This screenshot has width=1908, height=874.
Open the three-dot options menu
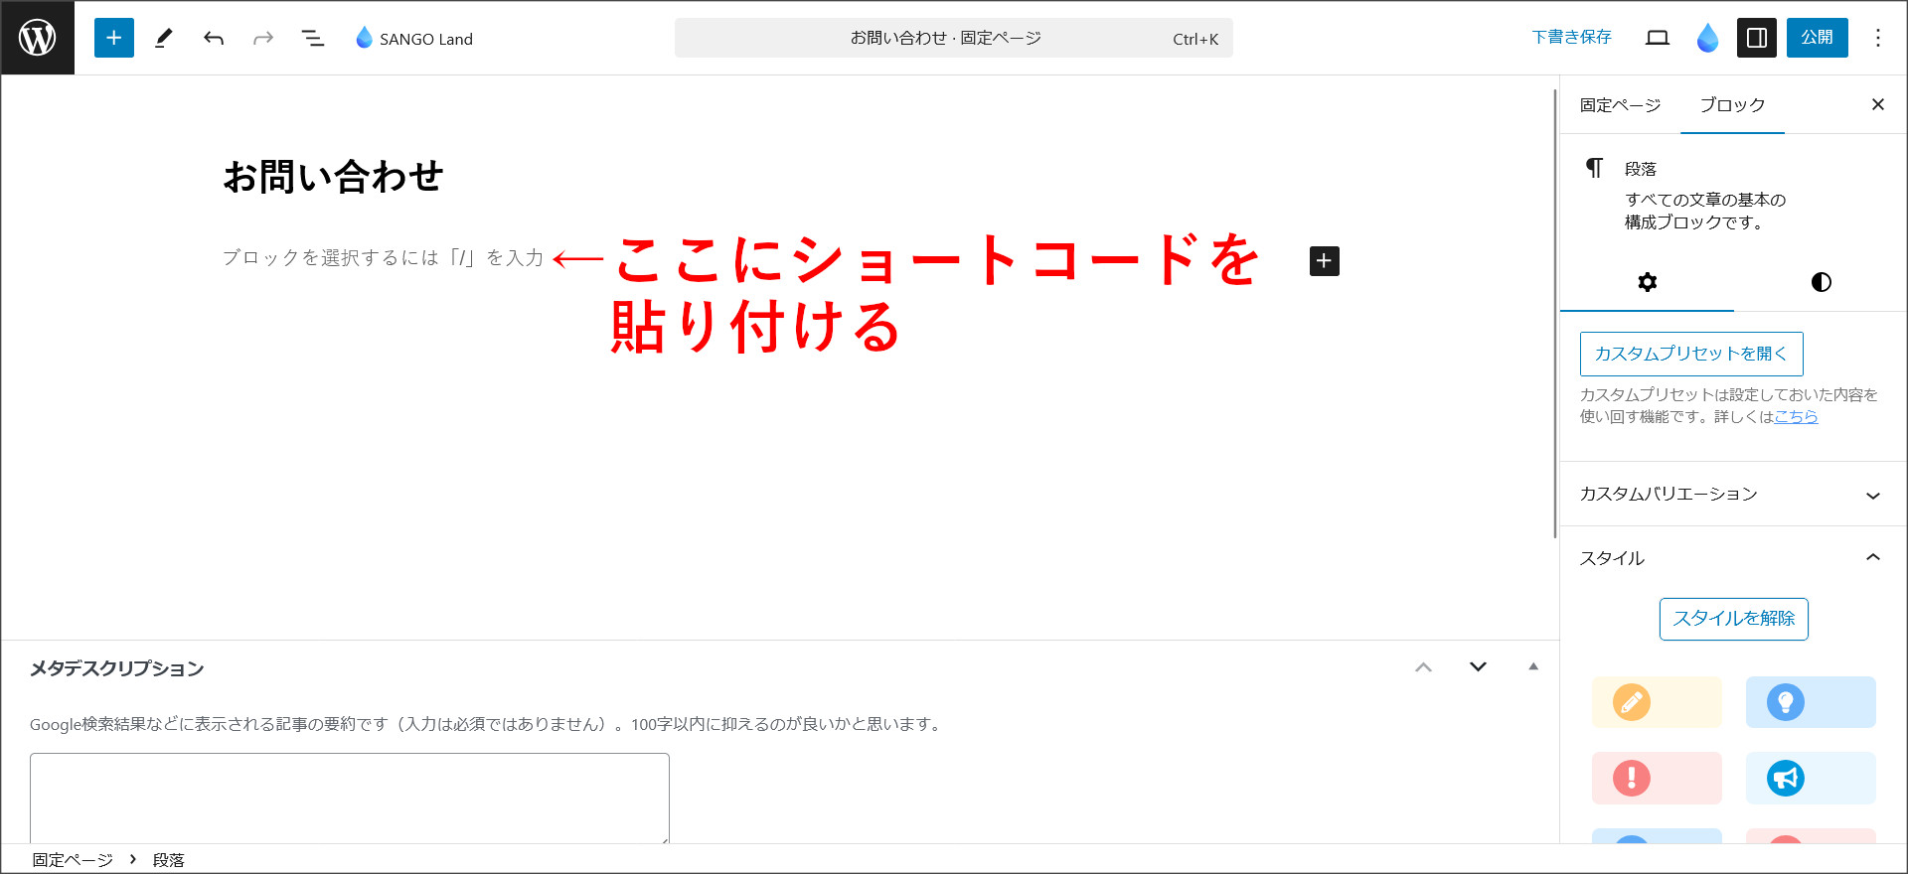[1877, 38]
